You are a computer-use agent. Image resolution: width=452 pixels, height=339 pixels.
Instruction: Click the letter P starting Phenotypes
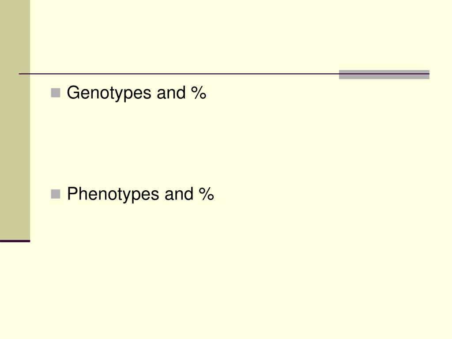point(72,193)
